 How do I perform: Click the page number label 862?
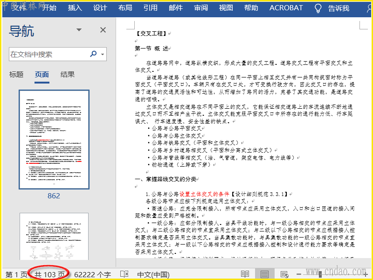(x=54, y=196)
